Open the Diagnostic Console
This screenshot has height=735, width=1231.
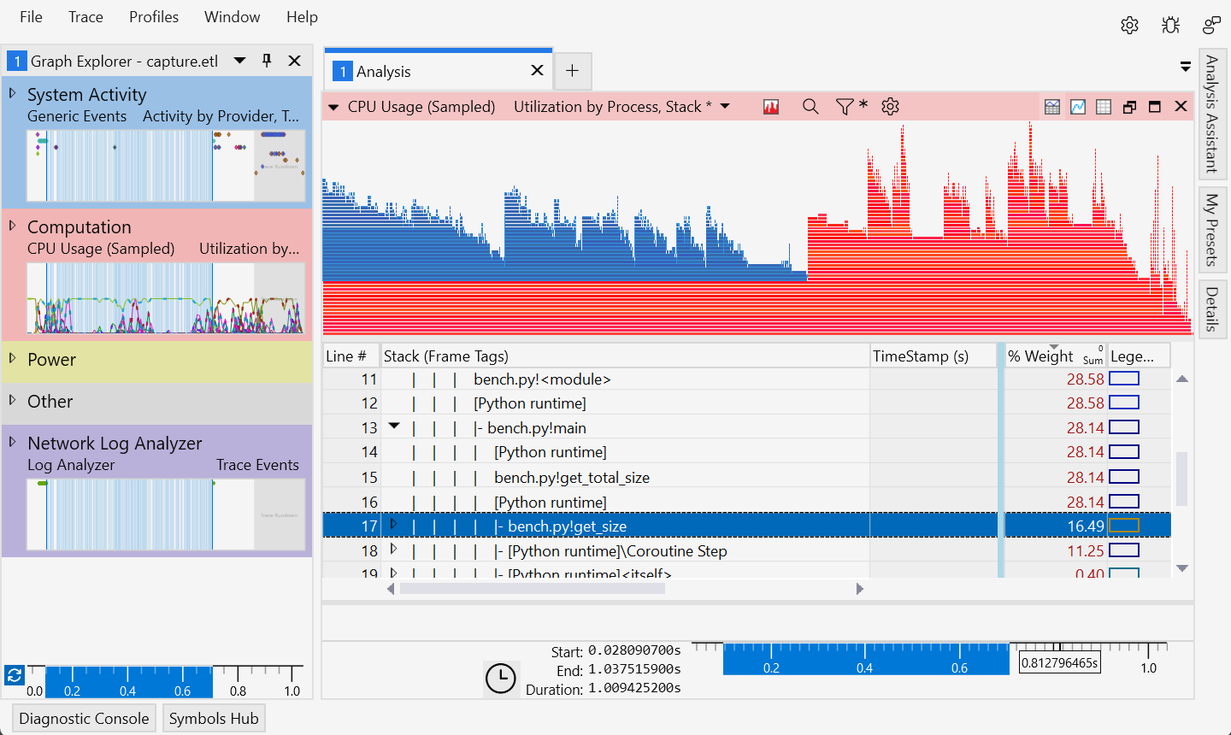pyautogui.click(x=83, y=718)
